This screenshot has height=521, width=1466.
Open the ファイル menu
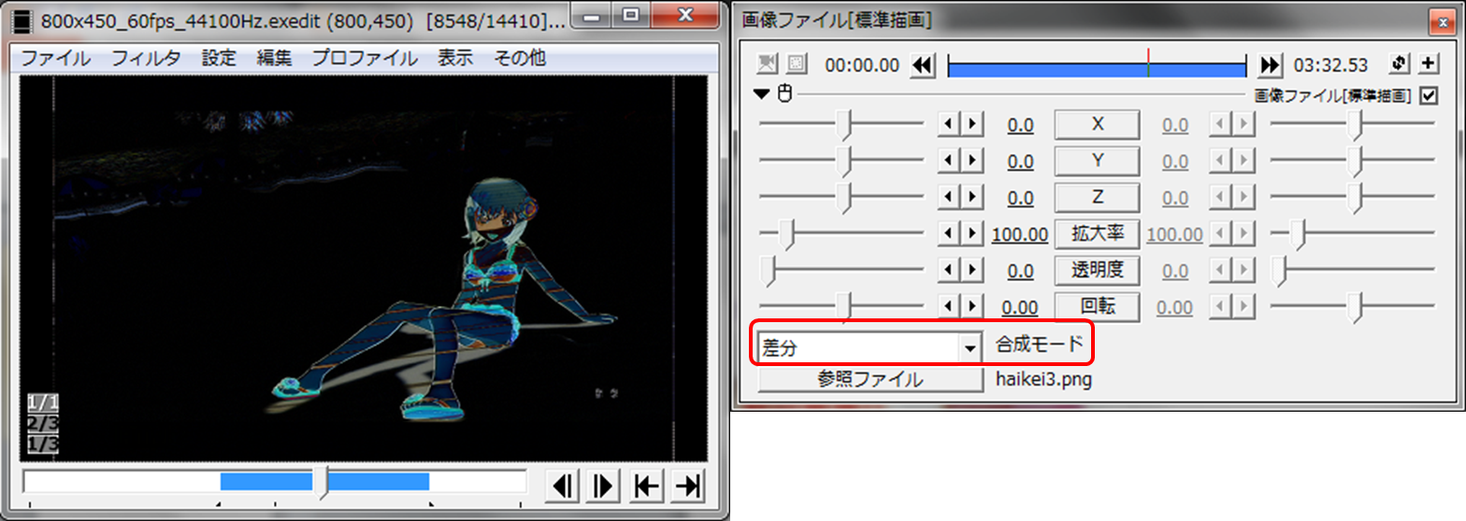pyautogui.click(x=55, y=58)
